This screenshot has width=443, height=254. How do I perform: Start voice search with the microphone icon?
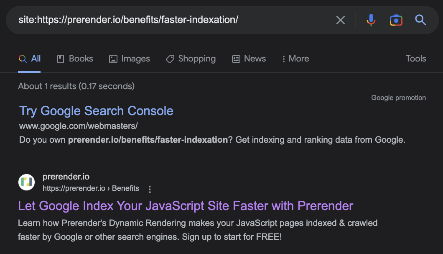tap(371, 20)
